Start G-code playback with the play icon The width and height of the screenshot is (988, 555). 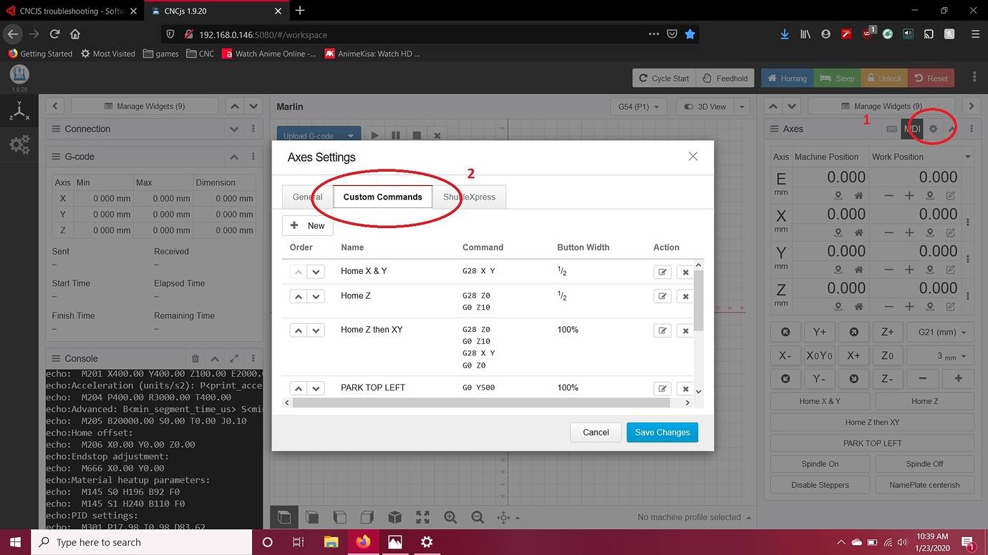375,135
